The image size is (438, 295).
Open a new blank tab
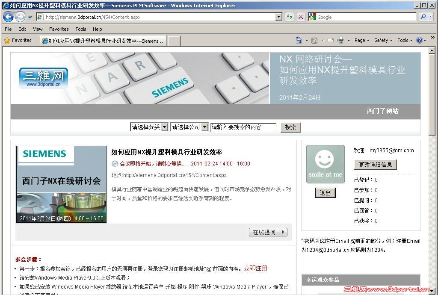click(174, 41)
